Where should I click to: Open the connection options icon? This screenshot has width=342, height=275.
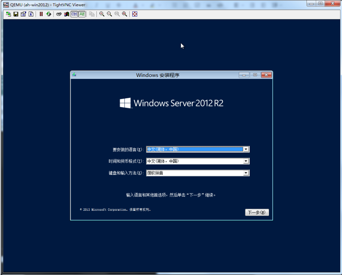coord(23,14)
